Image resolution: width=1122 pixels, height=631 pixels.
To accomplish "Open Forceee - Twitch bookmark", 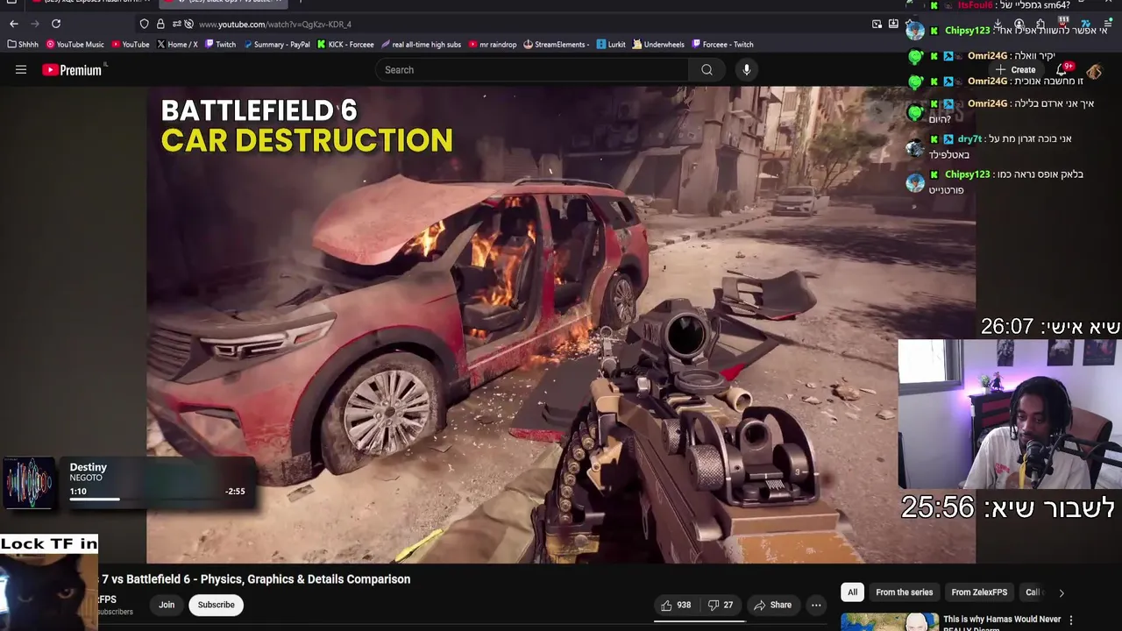I will pyautogui.click(x=722, y=45).
